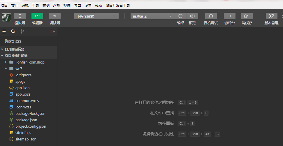Click the real device debug bug icon
The image size is (283, 146).
pyautogui.click(x=211, y=16)
